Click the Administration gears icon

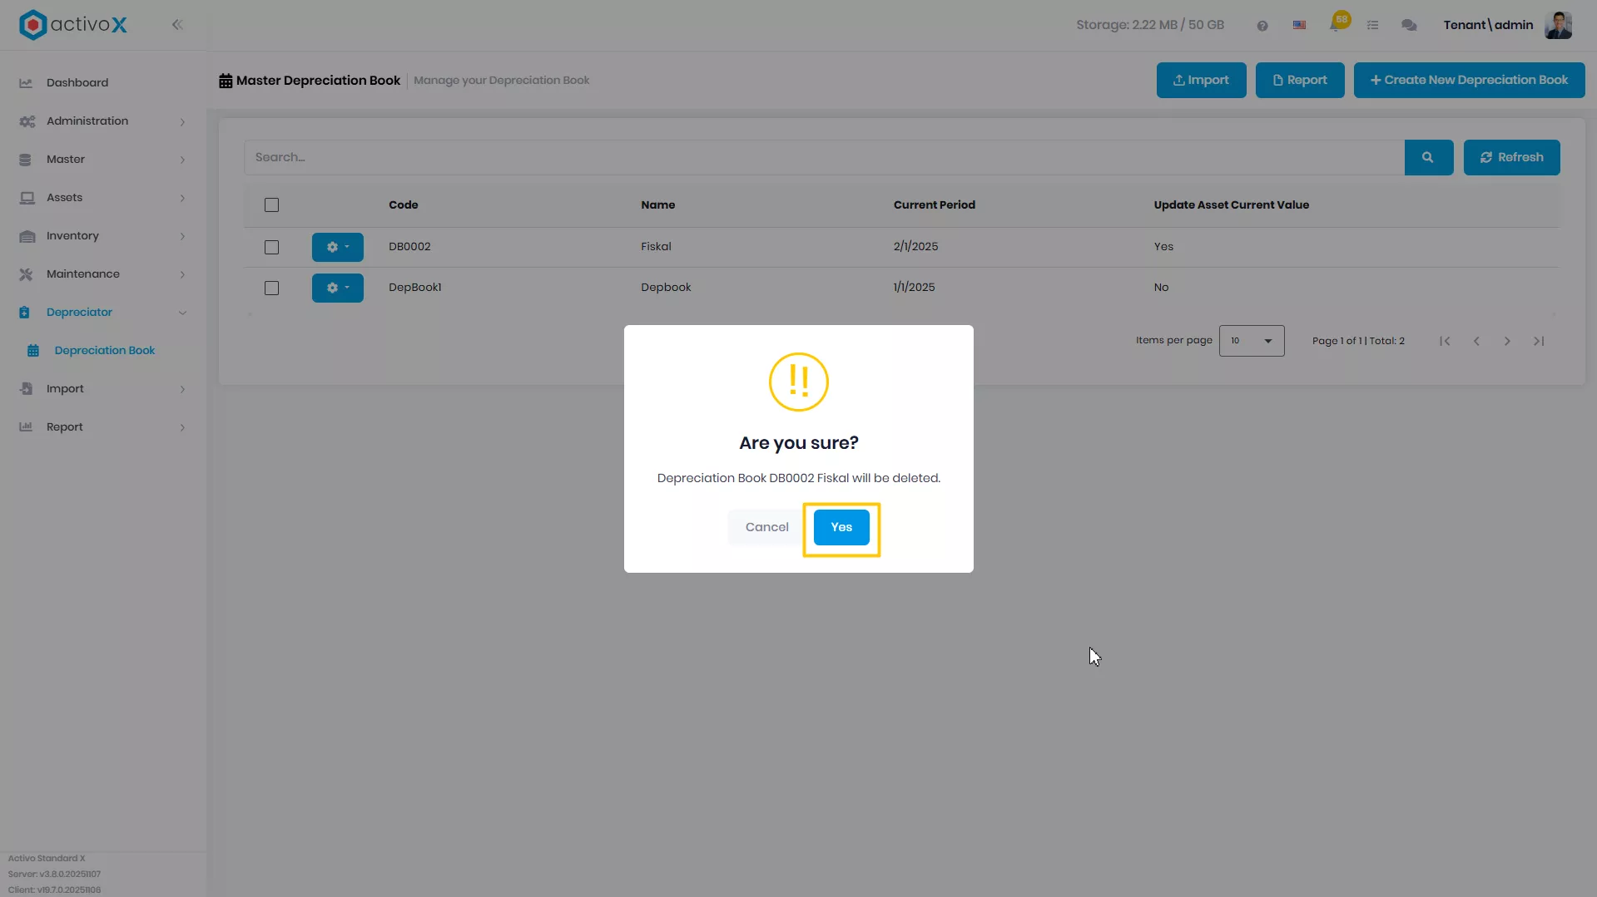27,121
